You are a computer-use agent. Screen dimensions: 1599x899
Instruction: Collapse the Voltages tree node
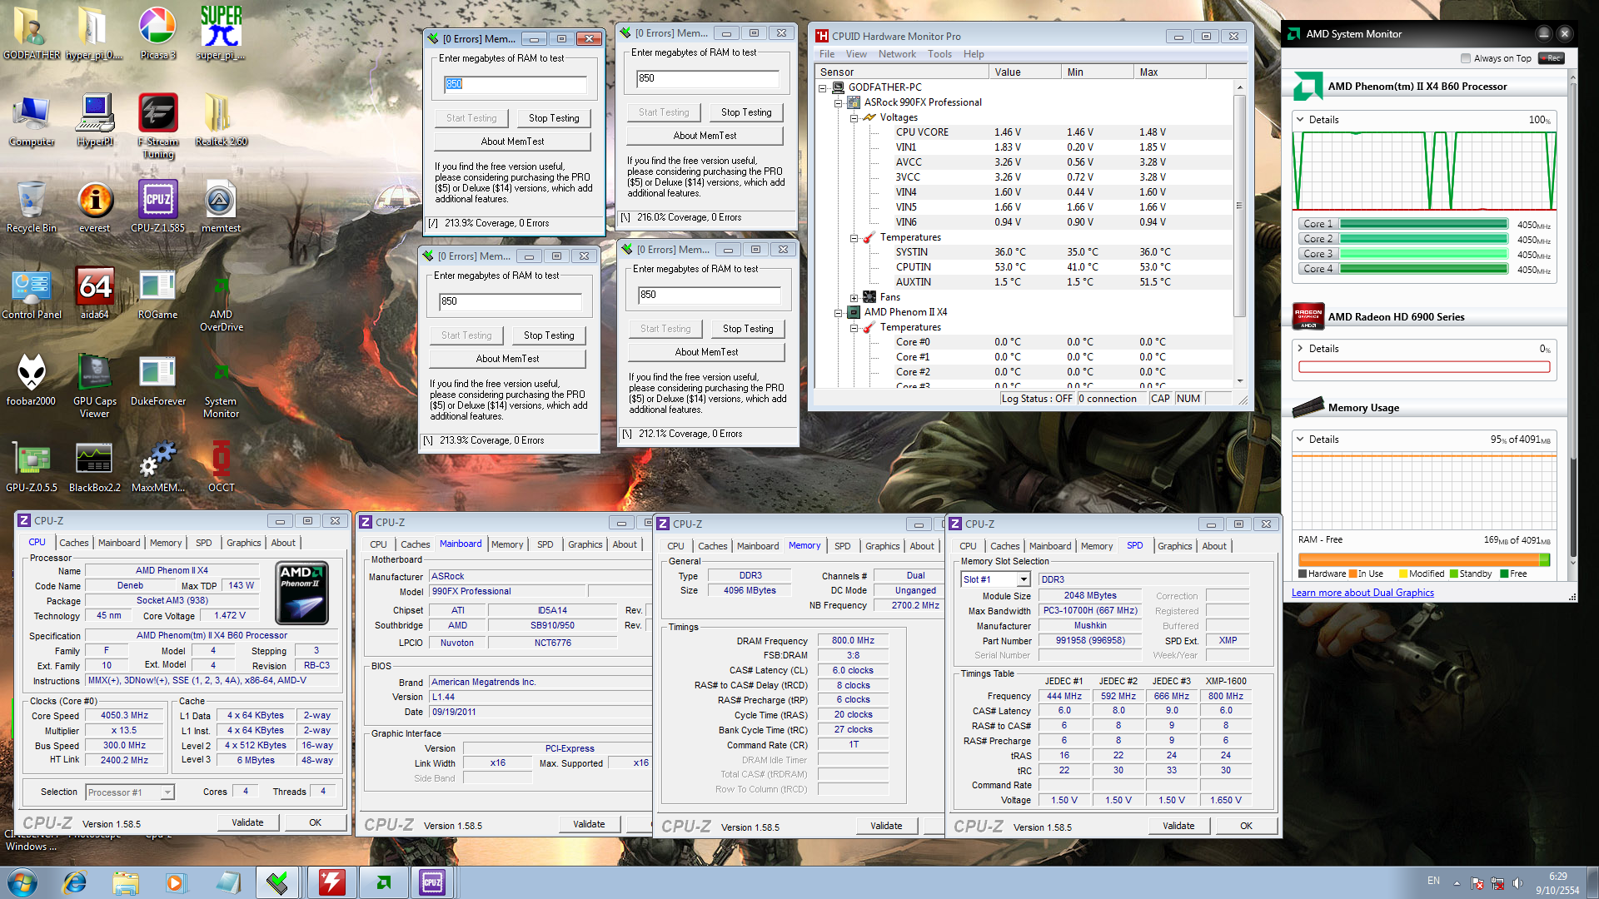(854, 117)
